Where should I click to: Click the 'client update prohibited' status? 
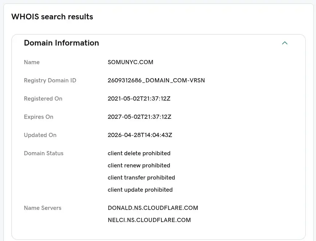coord(140,190)
